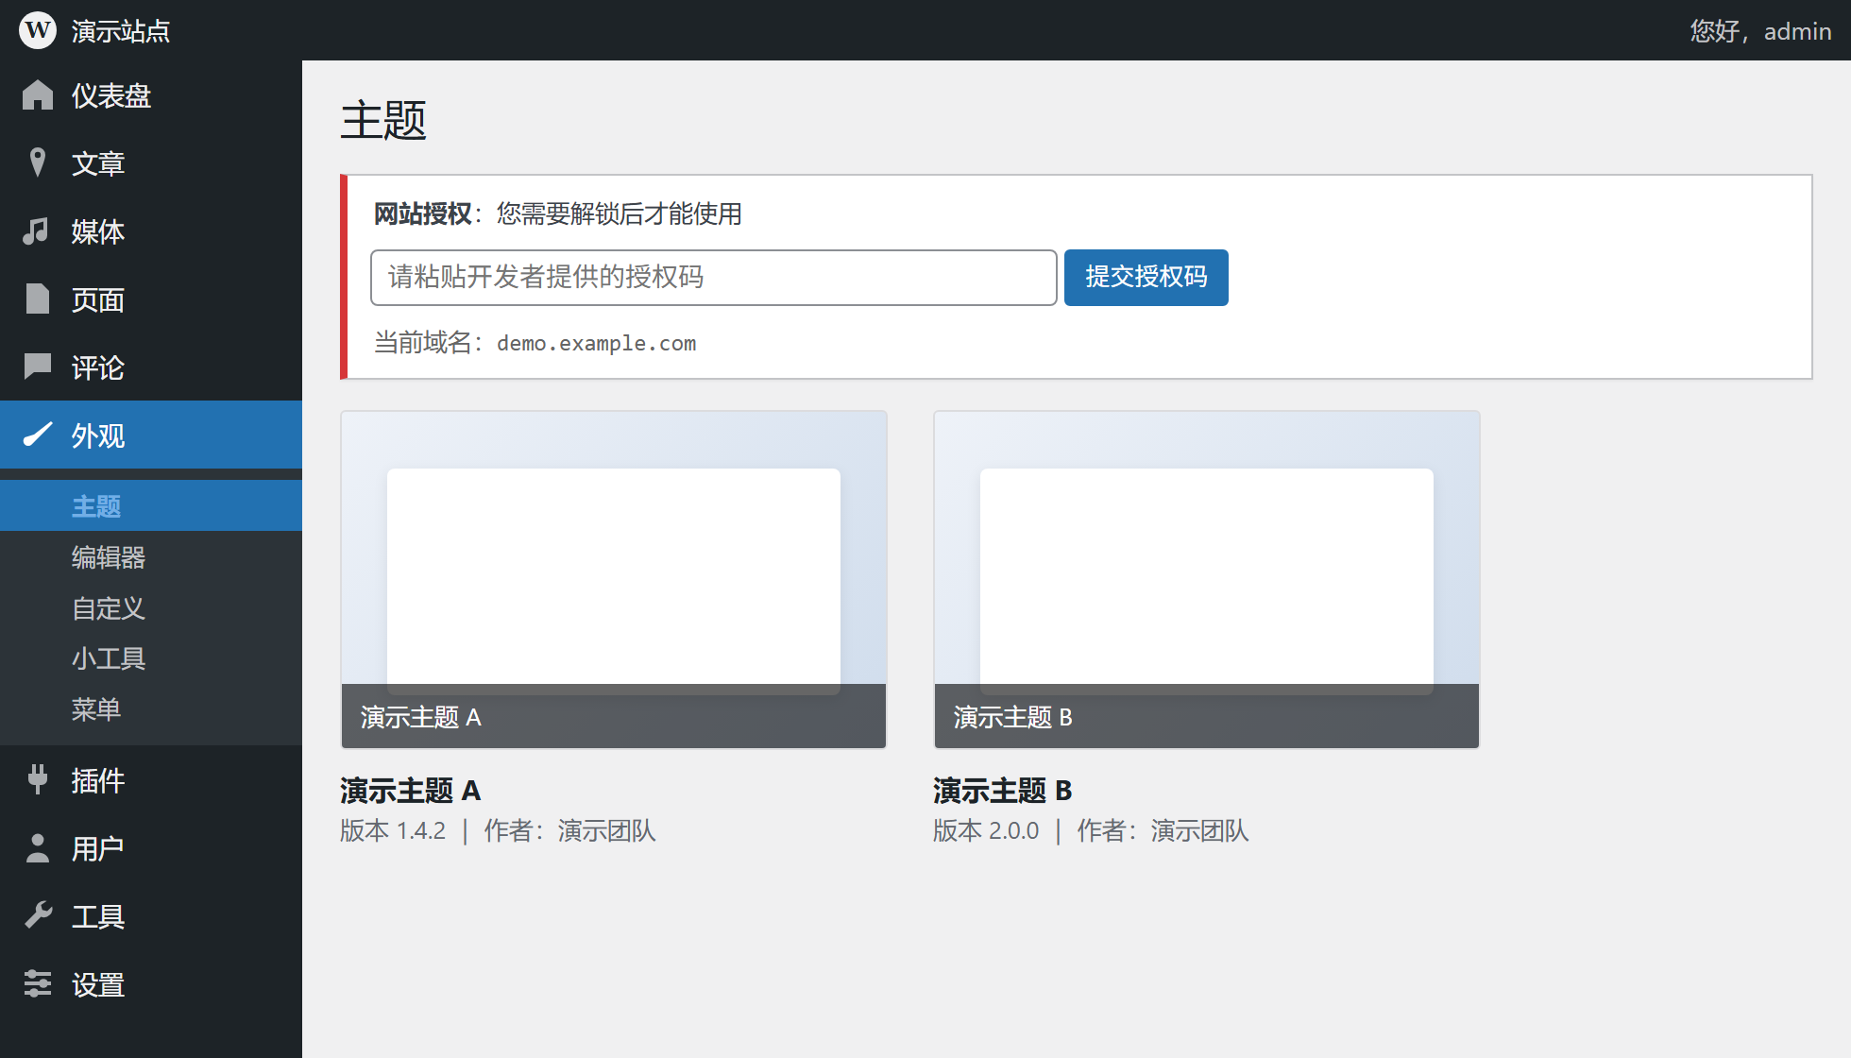Click the tools wrench icon
1851x1058 pixels.
(x=38, y=915)
